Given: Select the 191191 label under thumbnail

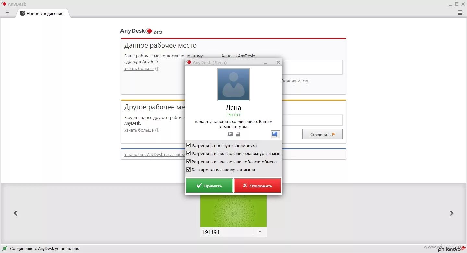Looking at the screenshot, I should click(211, 232).
